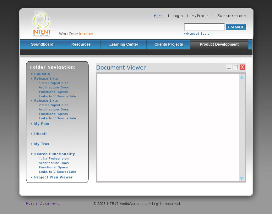Select the Product Development tab
Screen dimensions: 272x214
point(219,44)
